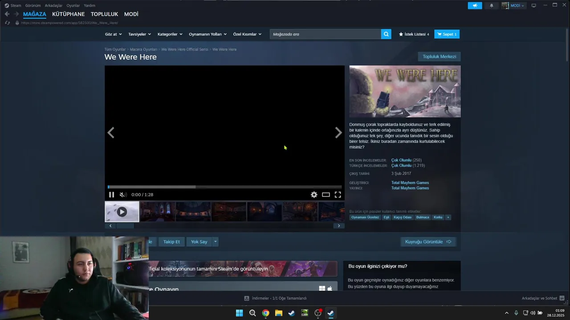This screenshot has width=570, height=320.
Task: Expand the Göz at menu
Action: [x=113, y=34]
